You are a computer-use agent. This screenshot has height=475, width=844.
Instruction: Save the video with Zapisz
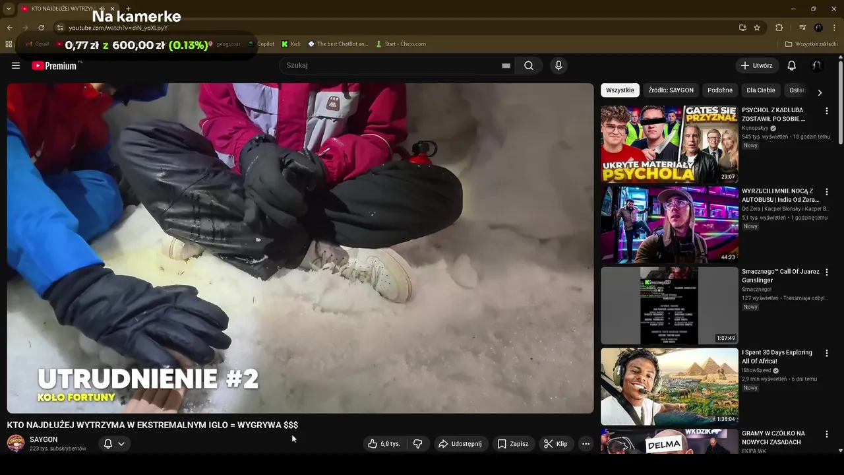click(x=512, y=444)
